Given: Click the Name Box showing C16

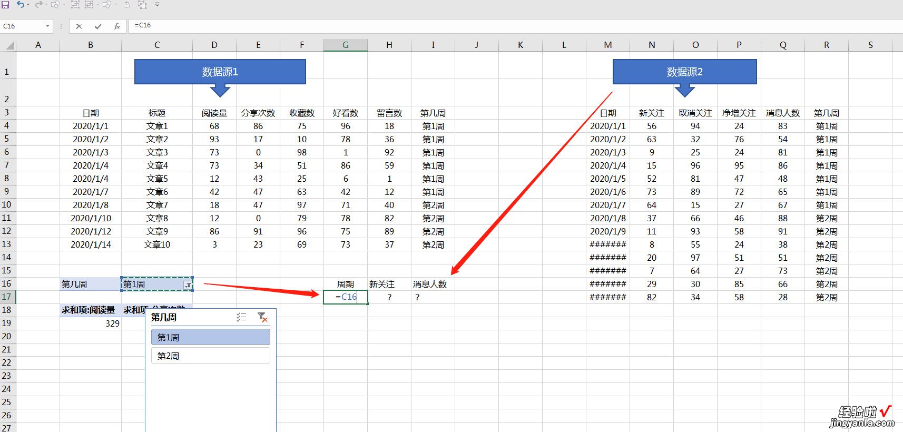Looking at the screenshot, I should tap(22, 26).
